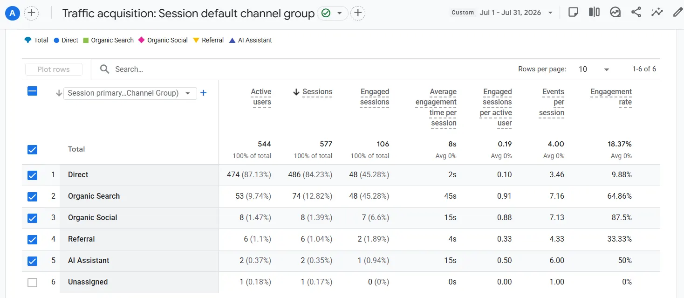This screenshot has width=684, height=298.
Task: Click the '64.86%' engagement rate cell
Action: tap(620, 196)
